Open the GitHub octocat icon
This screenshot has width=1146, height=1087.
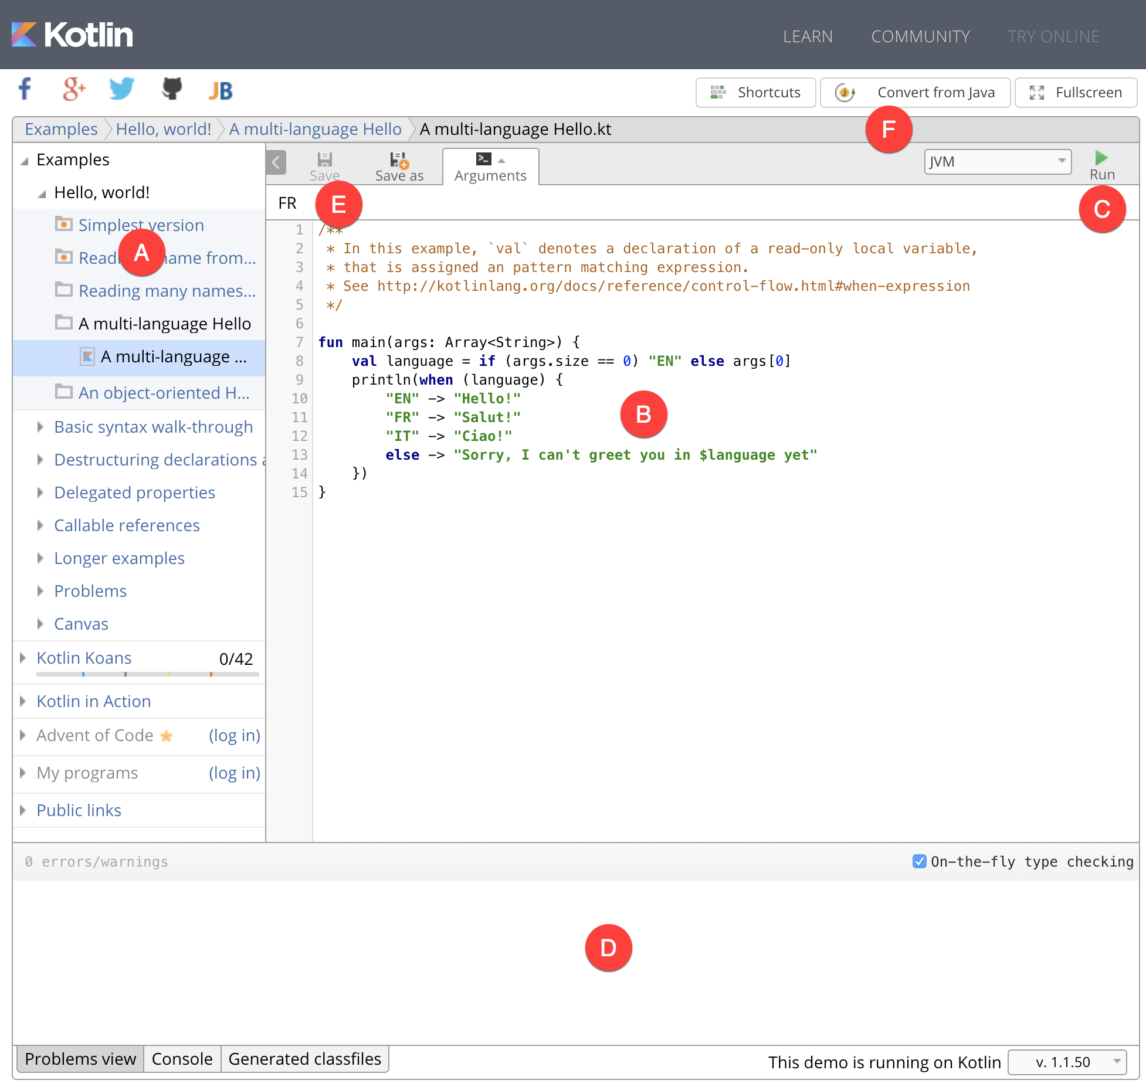(x=172, y=89)
